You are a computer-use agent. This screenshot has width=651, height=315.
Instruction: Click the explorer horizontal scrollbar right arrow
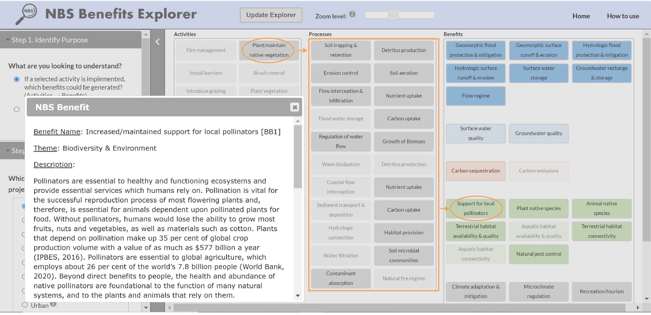pos(638,308)
